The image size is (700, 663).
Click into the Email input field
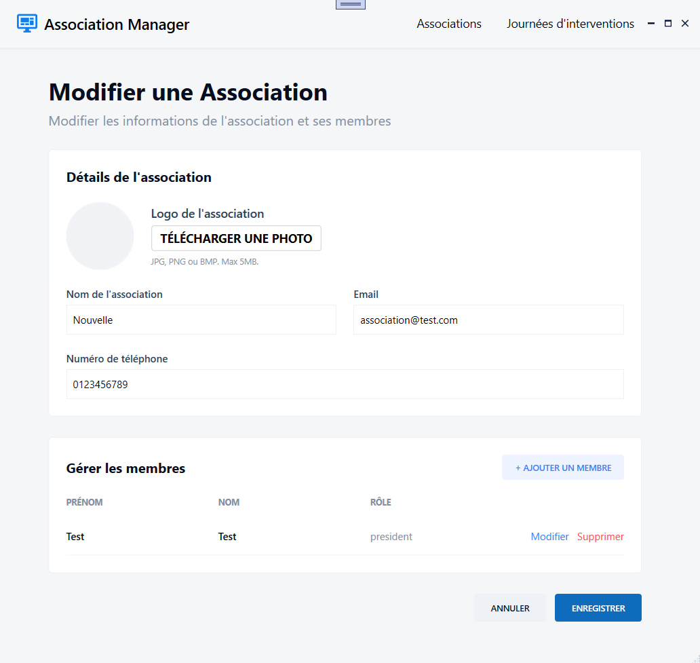[x=488, y=320]
